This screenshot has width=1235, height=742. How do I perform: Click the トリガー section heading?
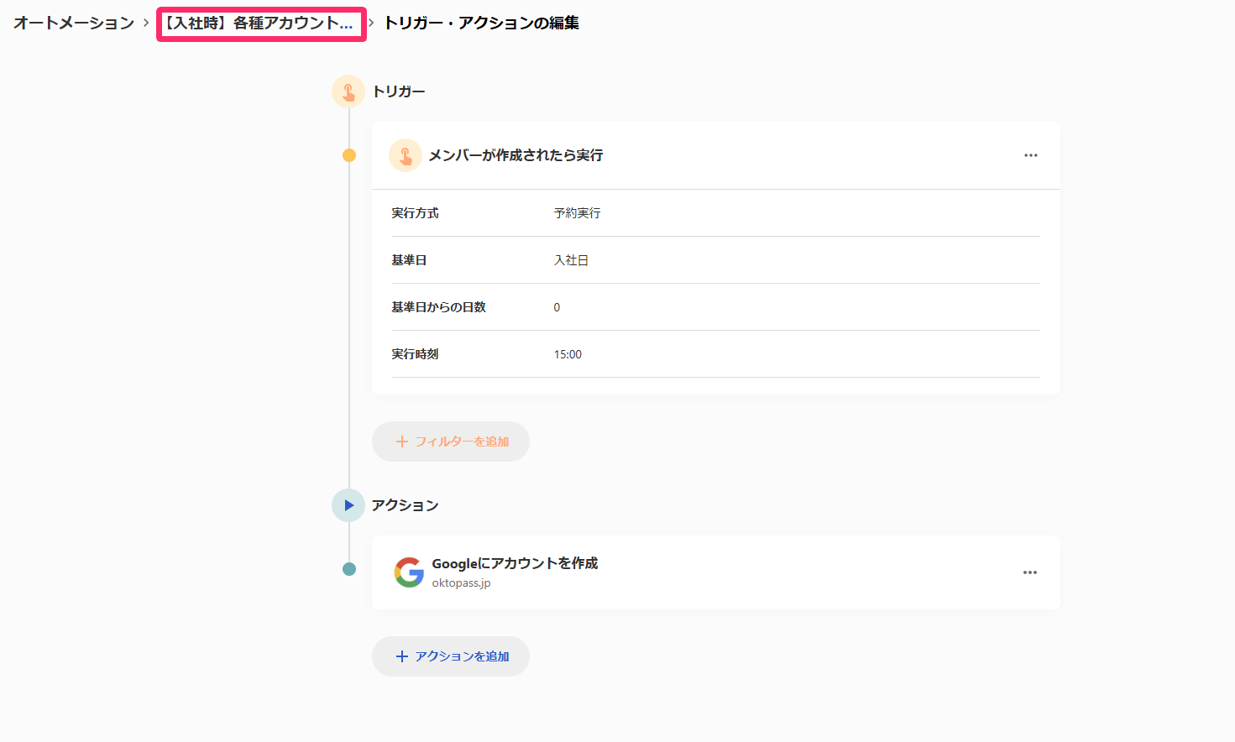tap(399, 91)
